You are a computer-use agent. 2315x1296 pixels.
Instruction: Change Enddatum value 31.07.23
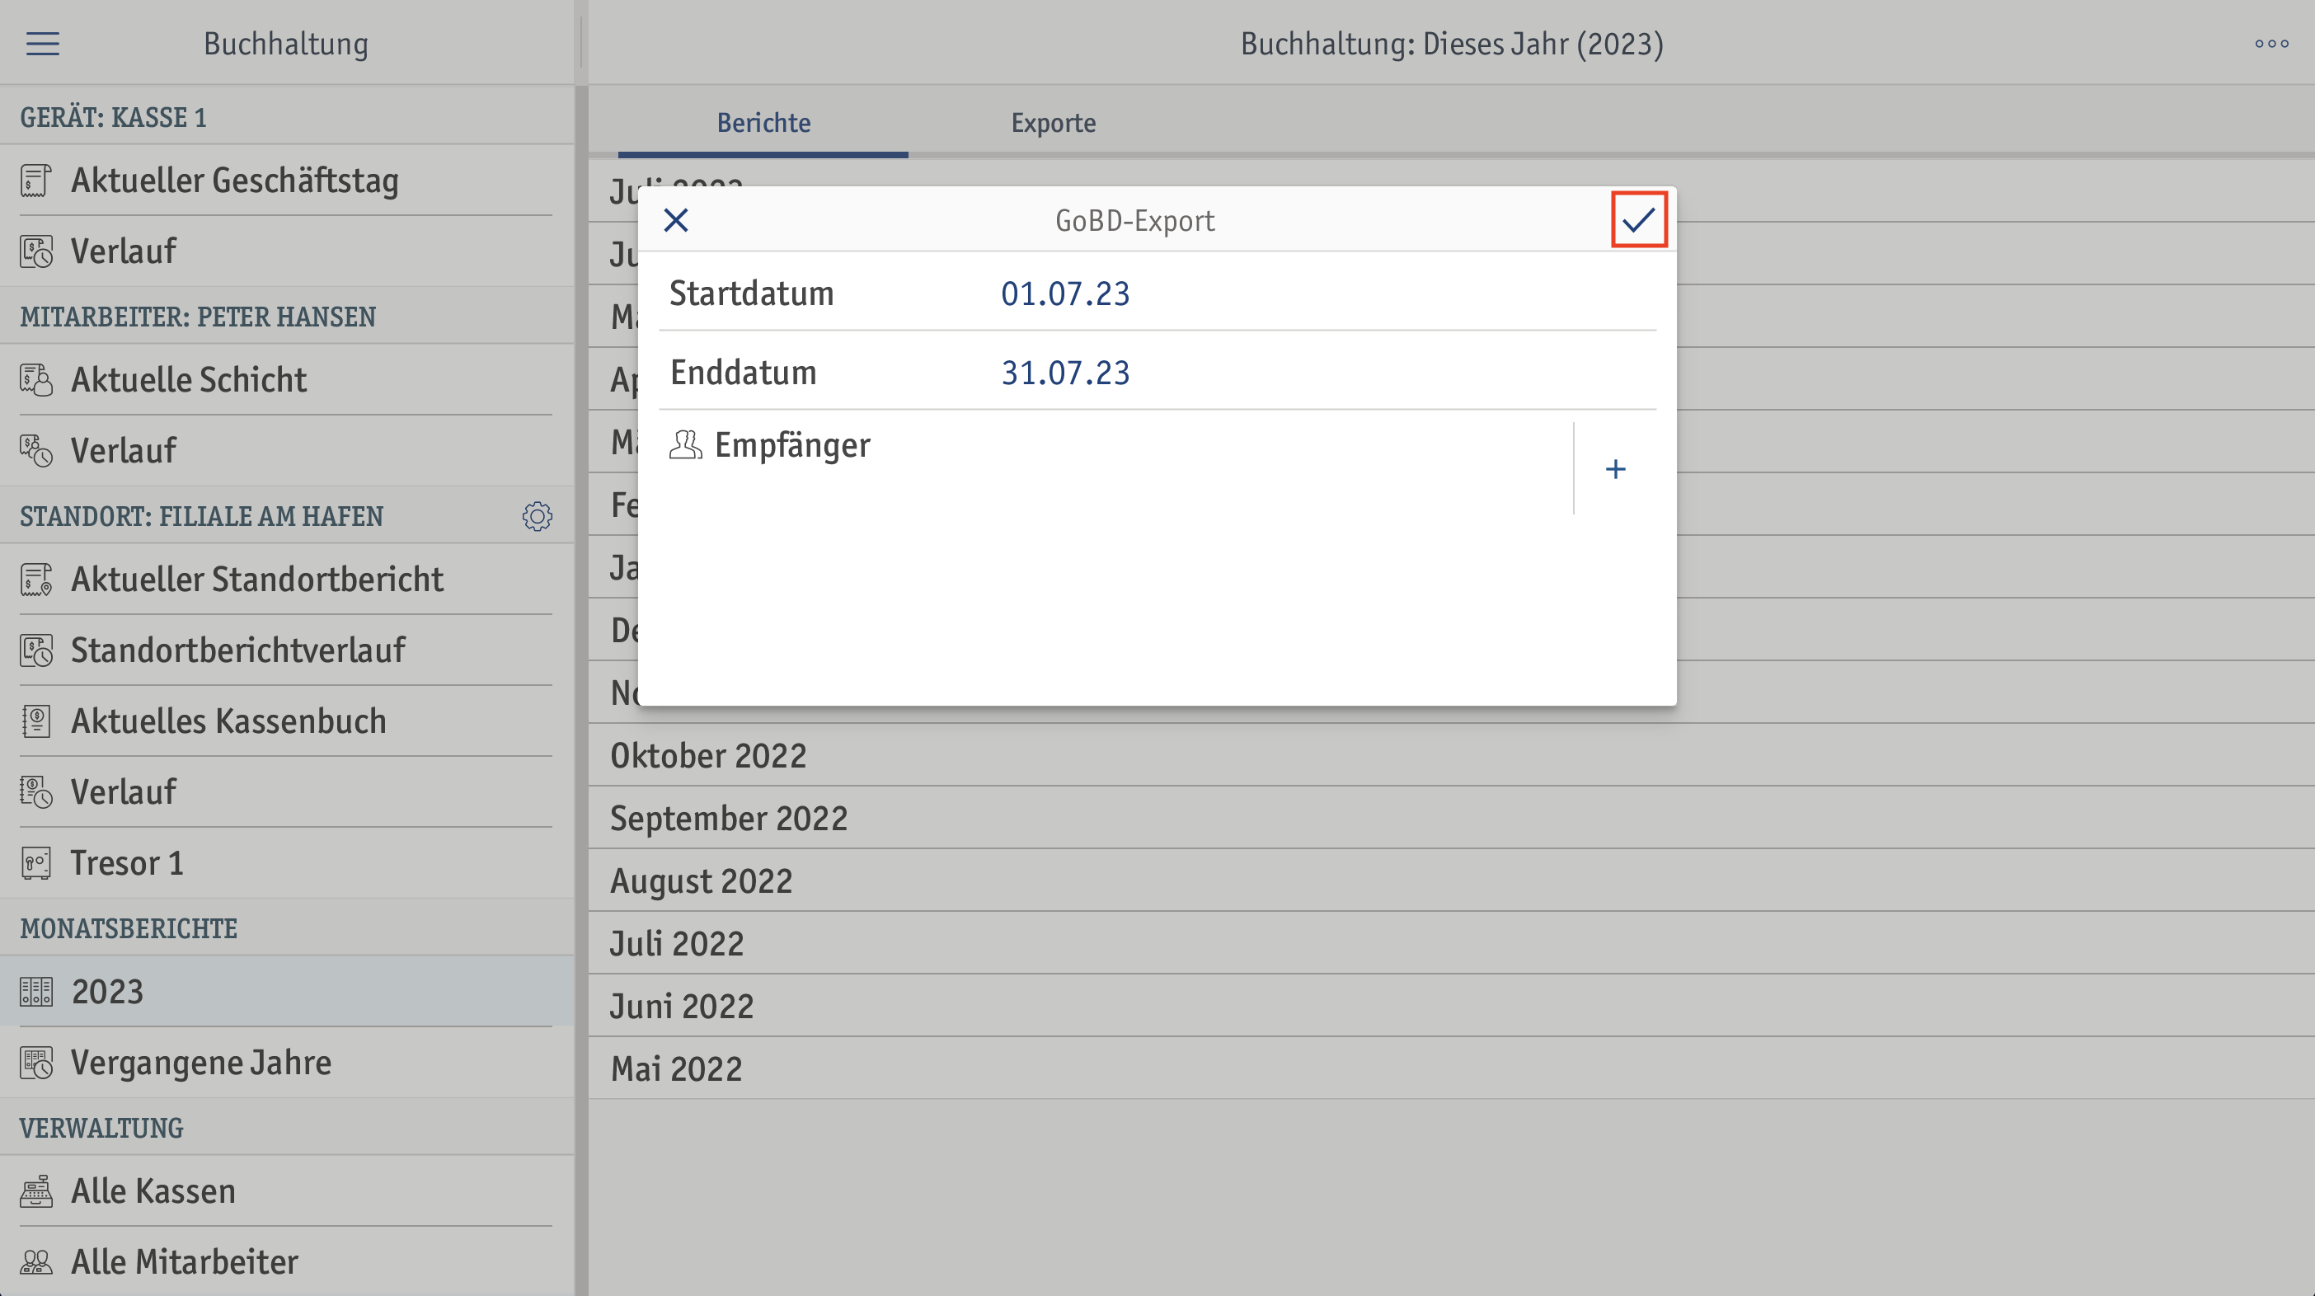pos(1065,373)
